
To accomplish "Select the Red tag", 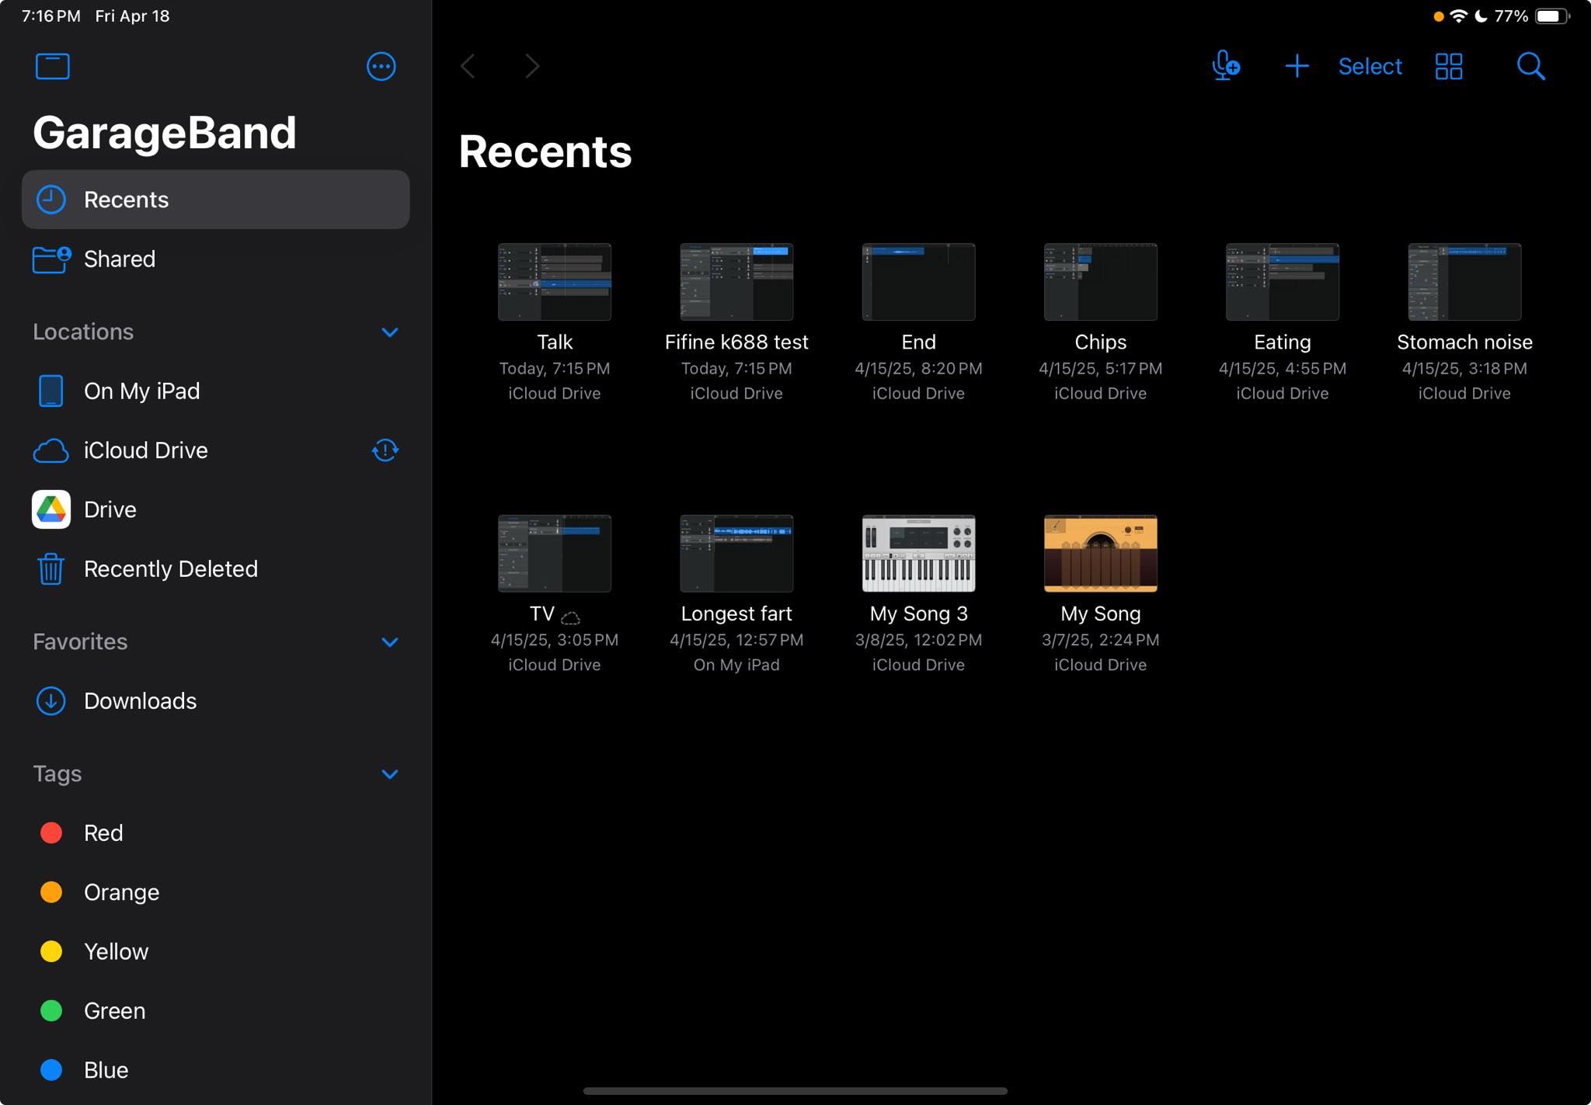I will coord(215,833).
